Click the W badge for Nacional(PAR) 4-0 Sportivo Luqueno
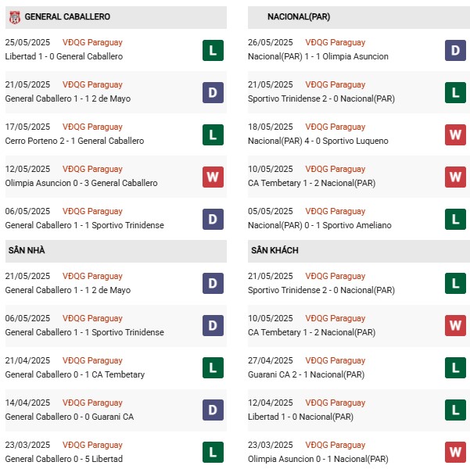Image resolution: width=470 pixels, height=469 pixels. point(455,134)
